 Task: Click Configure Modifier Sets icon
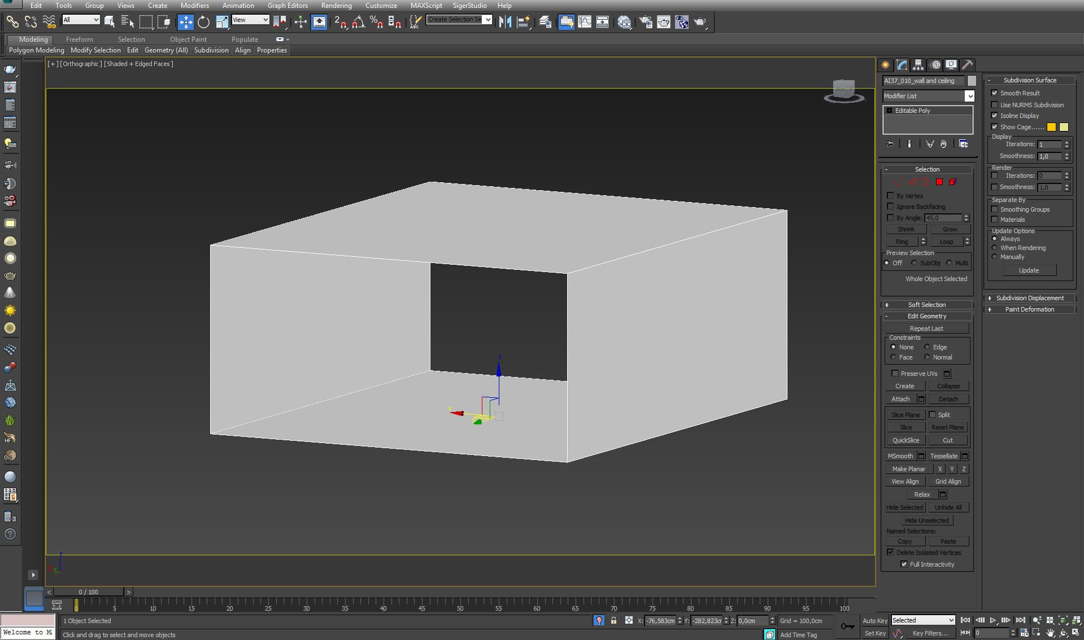coord(964,144)
